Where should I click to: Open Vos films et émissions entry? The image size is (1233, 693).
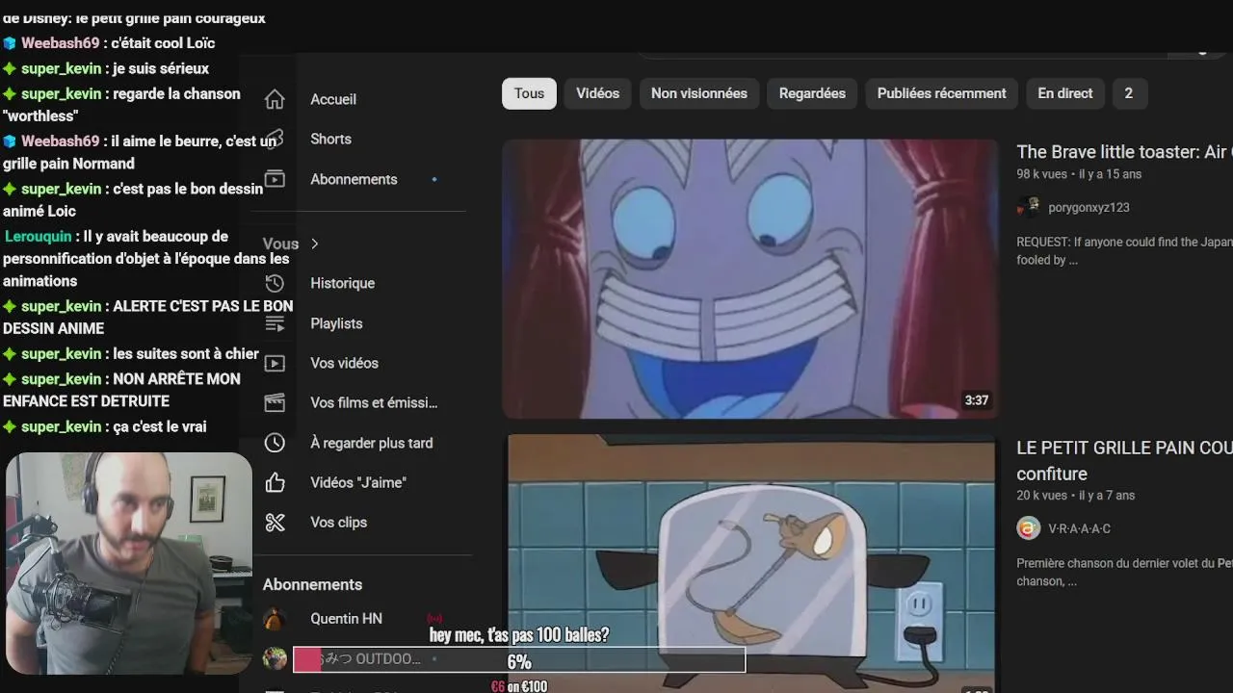point(374,402)
